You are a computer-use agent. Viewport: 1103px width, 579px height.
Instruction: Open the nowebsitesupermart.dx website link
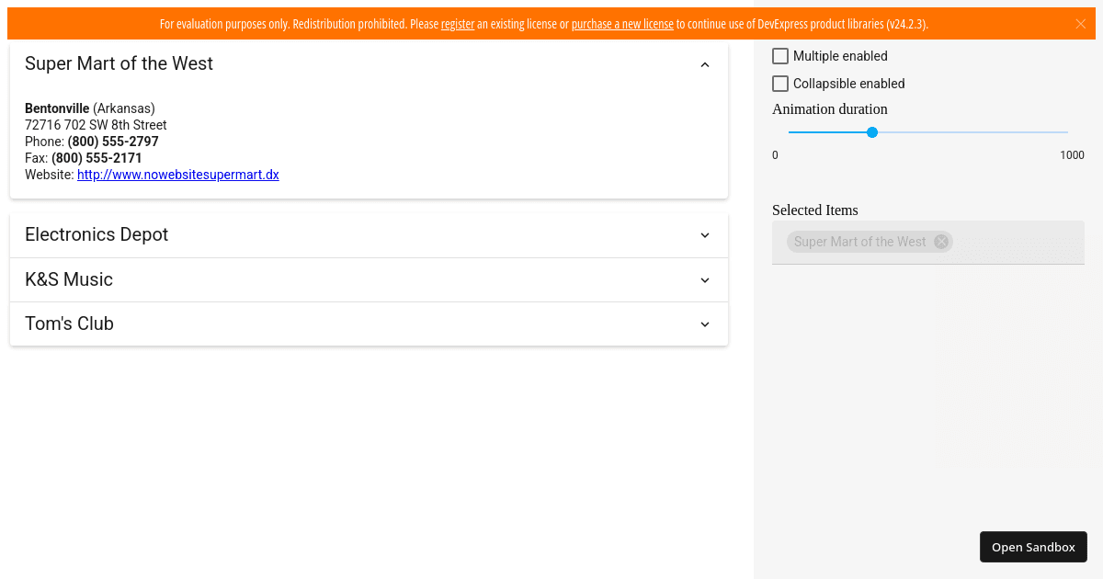[177, 175]
